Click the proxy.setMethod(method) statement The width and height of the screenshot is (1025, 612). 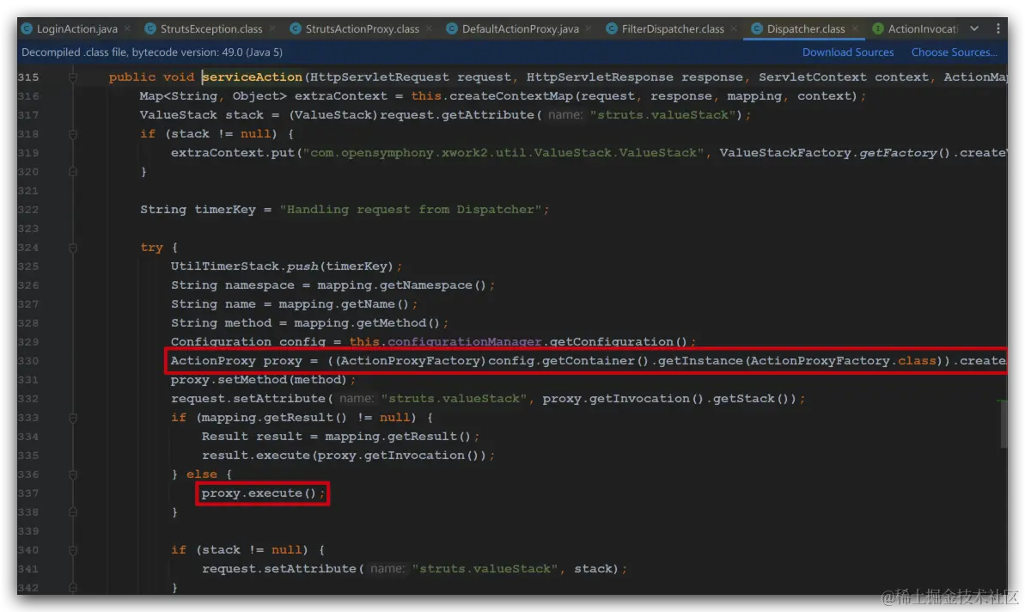coord(263,380)
